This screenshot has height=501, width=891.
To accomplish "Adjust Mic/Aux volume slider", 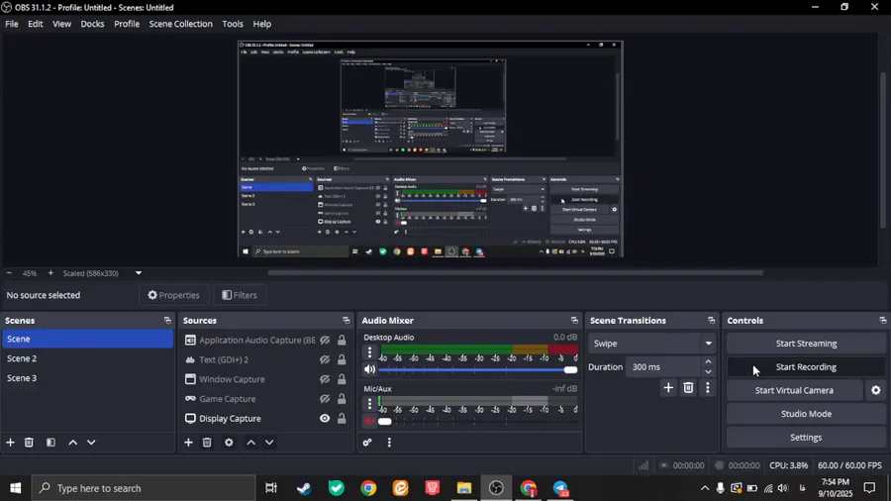I will [x=478, y=421].
